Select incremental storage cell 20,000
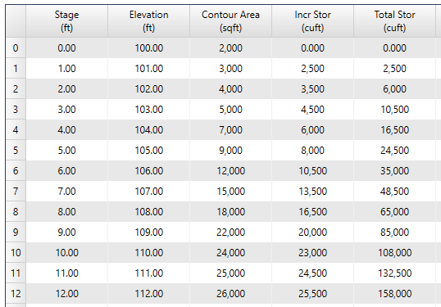The width and height of the screenshot is (441, 307). (x=313, y=232)
